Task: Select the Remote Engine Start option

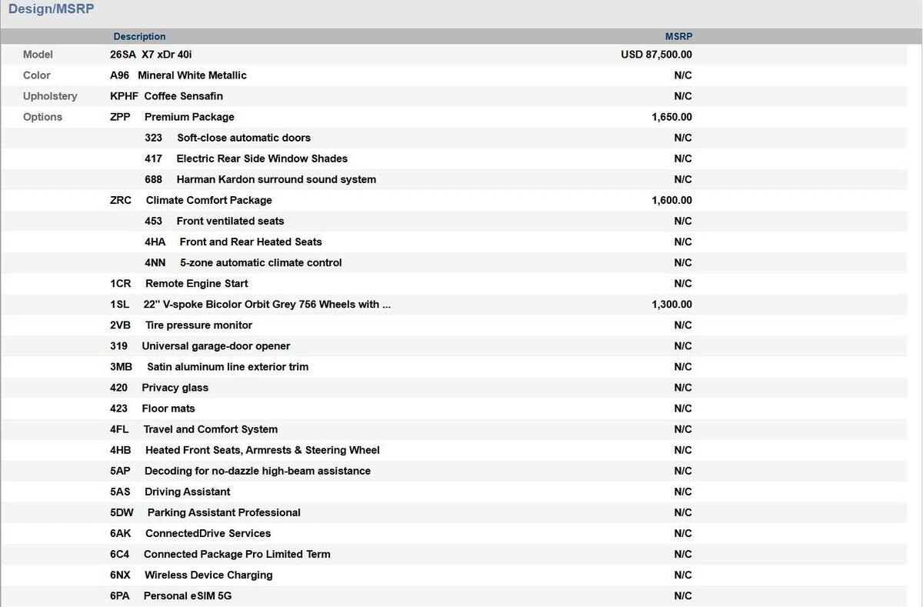Action: click(x=196, y=283)
